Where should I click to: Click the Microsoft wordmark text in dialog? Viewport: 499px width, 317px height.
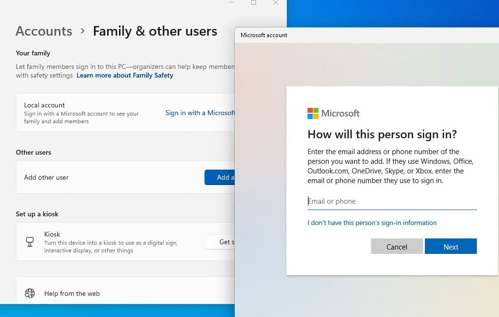point(340,113)
